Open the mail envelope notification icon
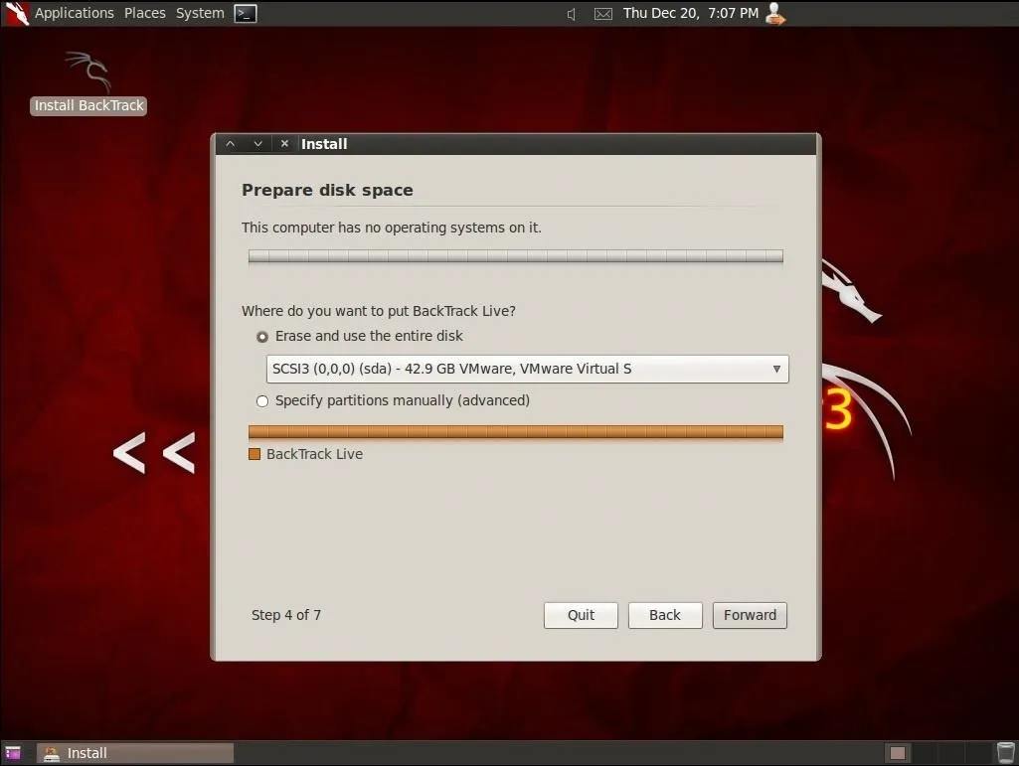 click(x=603, y=14)
